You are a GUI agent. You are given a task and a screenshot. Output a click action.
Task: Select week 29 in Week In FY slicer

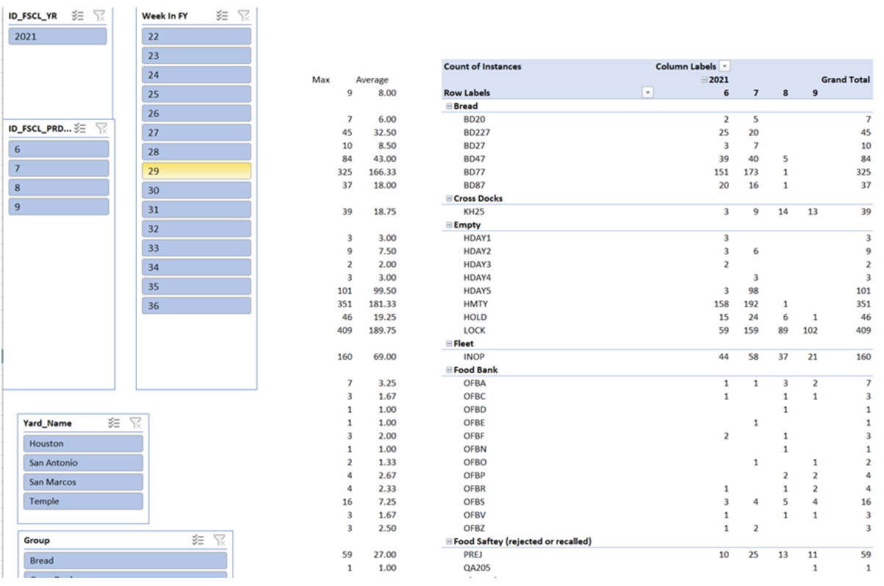pos(196,171)
